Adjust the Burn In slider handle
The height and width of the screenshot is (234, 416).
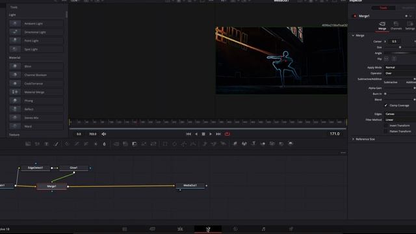click(385, 94)
